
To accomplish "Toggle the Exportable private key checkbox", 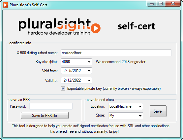I will (x=63, y=88).
